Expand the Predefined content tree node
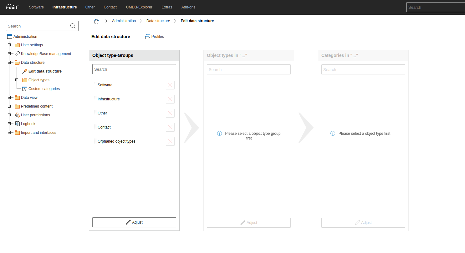This screenshot has height=253, width=465. (x=9, y=106)
